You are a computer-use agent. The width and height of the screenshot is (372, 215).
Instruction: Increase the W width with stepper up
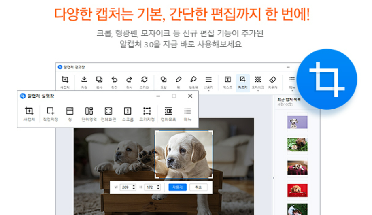tap(134, 185)
